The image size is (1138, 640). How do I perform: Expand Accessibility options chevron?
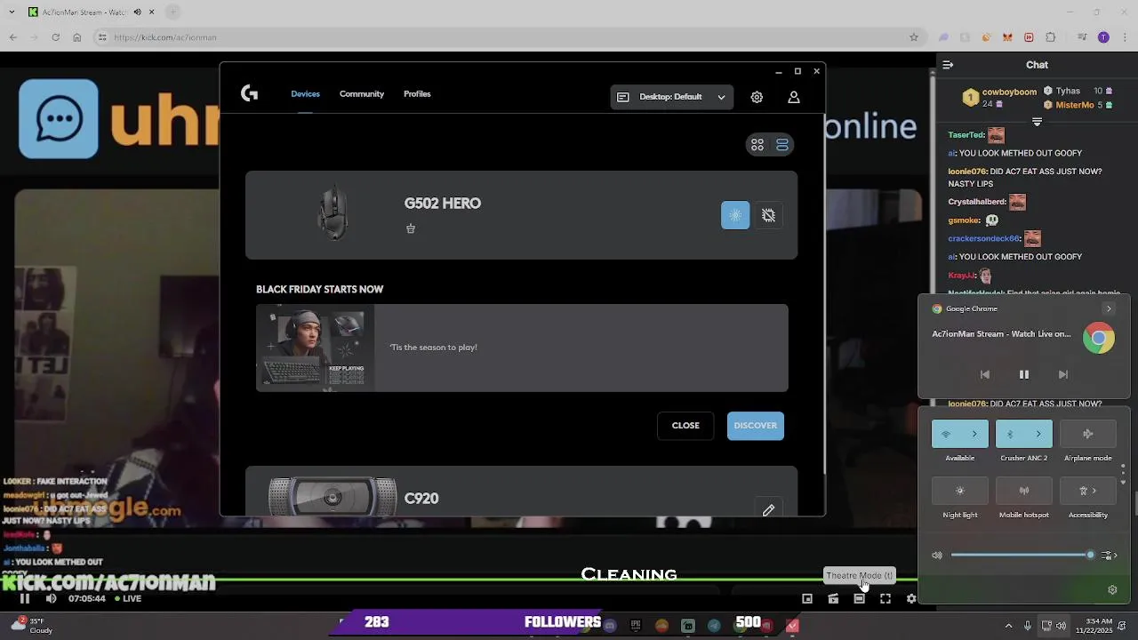(1095, 491)
